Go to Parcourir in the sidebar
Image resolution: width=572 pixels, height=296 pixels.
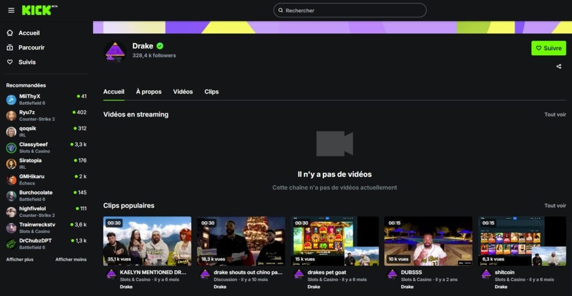click(x=31, y=47)
